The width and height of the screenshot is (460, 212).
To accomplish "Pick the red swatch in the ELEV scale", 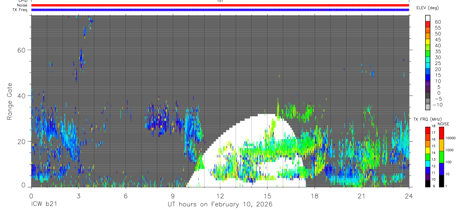I will pos(428,24).
